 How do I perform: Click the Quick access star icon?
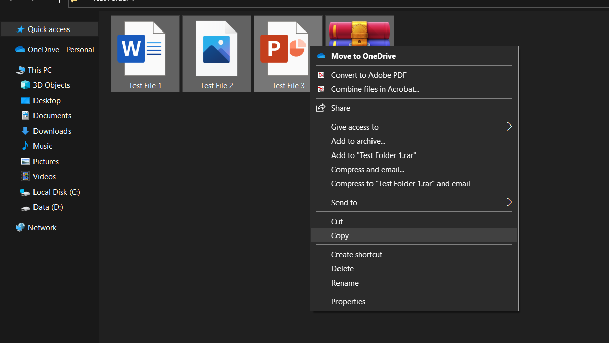coord(20,29)
